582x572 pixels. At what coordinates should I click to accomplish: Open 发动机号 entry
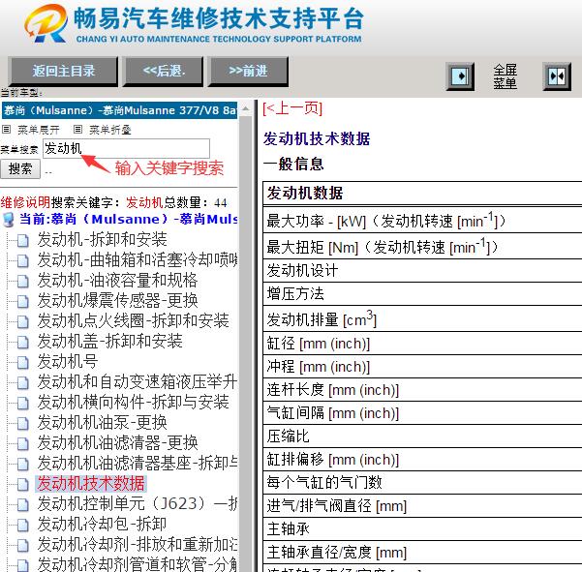pos(68,362)
